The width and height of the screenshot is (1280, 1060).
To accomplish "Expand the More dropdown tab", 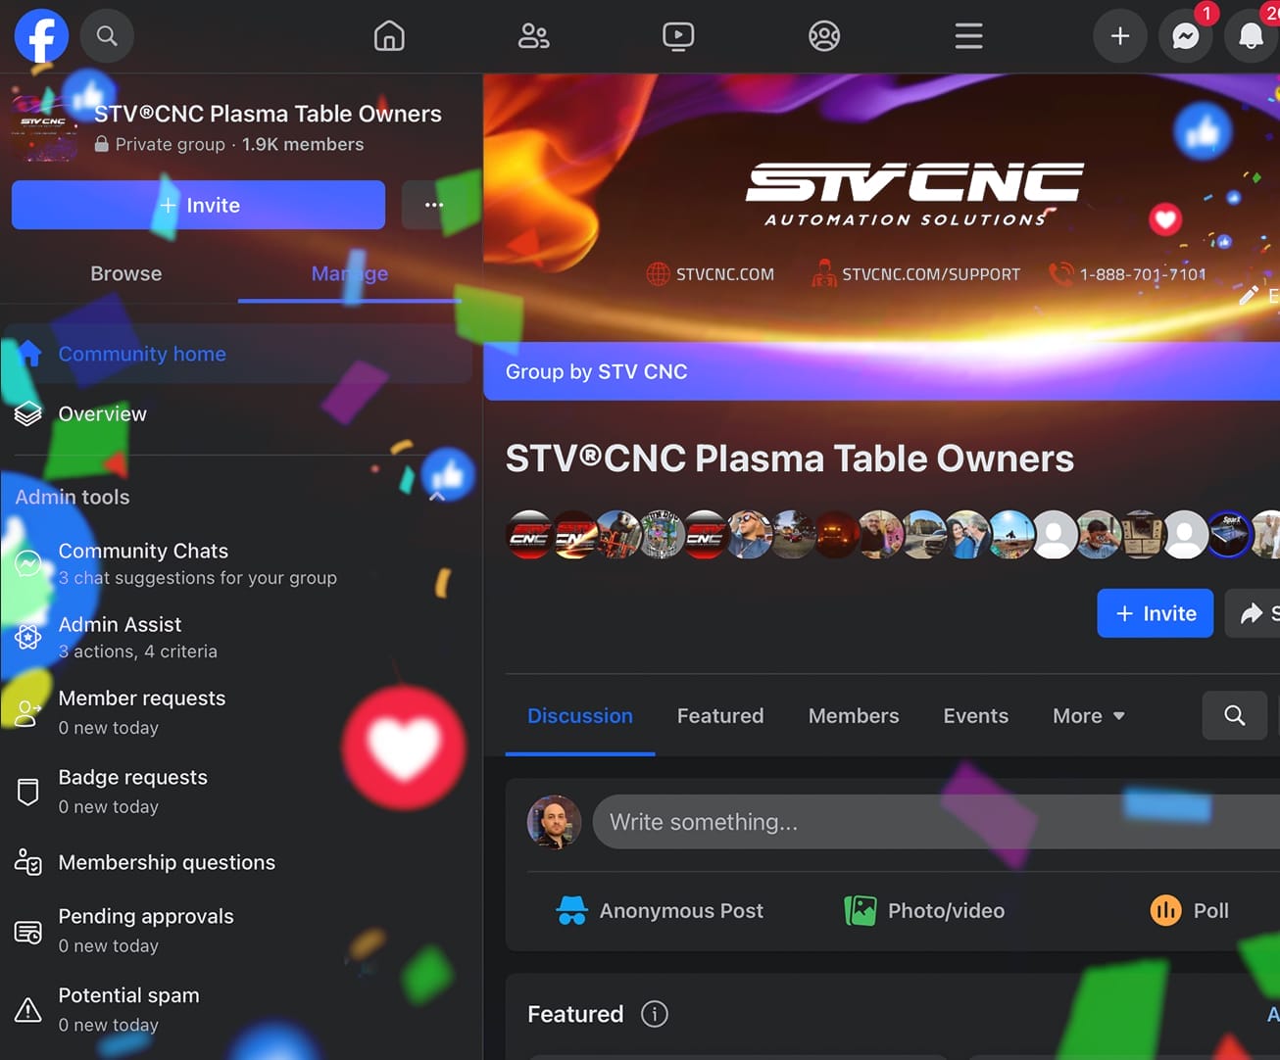I will pyautogui.click(x=1088, y=716).
